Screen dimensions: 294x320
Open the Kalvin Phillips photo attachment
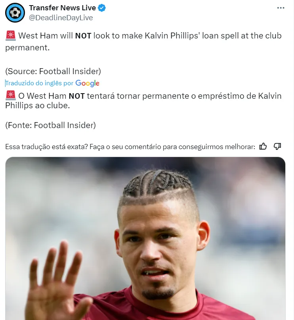145,238
